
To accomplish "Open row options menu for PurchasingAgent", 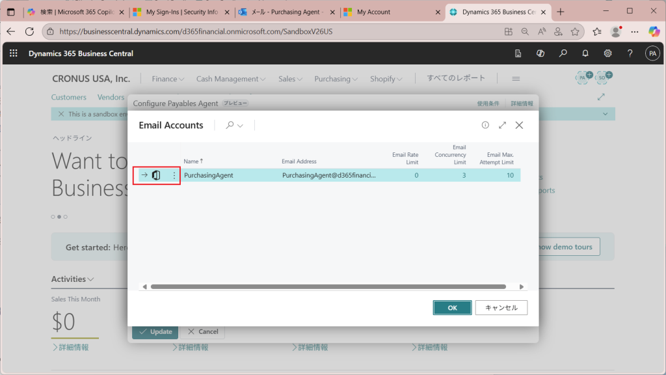I will tap(174, 175).
